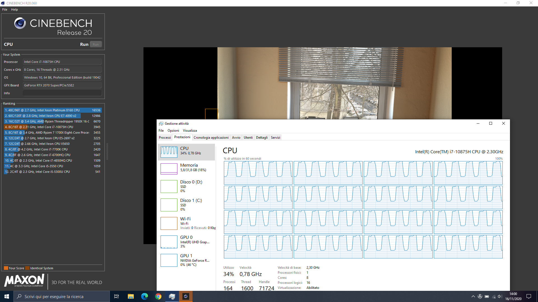Select ranking row Core i7-4850HQ
The height and width of the screenshot is (302, 538).
tap(53, 161)
